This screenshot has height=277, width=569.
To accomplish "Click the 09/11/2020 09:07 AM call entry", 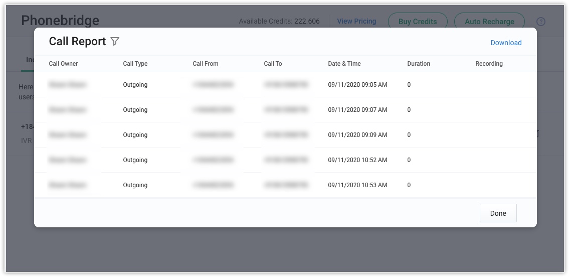I will pos(357,110).
